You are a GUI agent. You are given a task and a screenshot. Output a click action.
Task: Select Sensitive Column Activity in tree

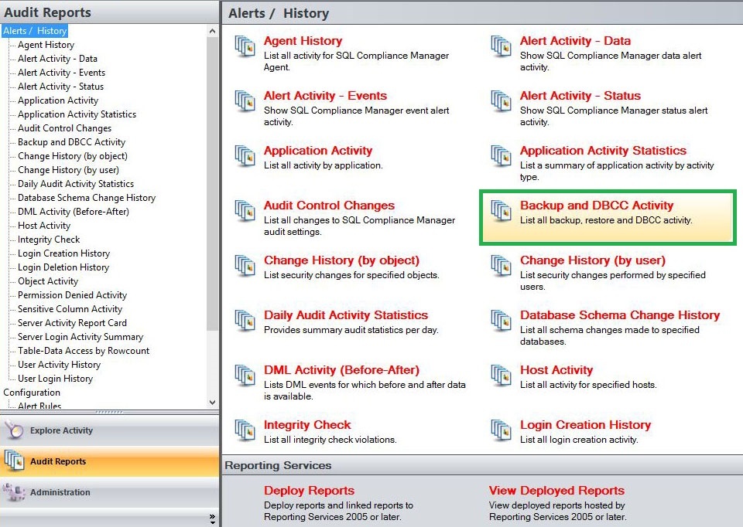coord(70,309)
